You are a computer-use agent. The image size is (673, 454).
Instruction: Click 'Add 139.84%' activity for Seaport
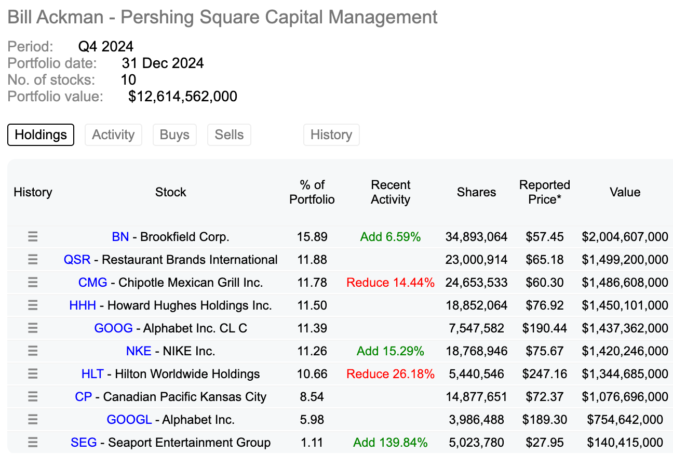391,443
